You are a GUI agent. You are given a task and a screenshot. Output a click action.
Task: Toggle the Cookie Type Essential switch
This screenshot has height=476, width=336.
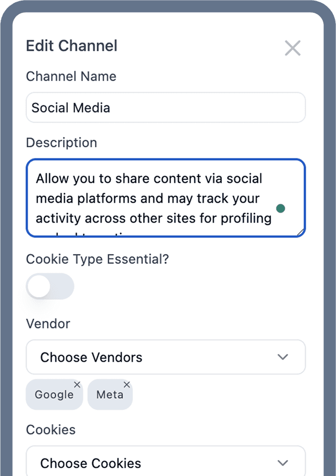50,286
